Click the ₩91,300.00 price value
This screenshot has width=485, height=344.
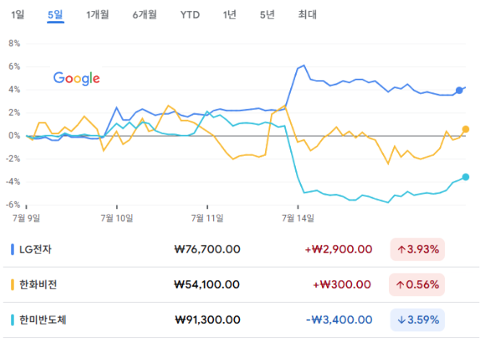(207, 320)
